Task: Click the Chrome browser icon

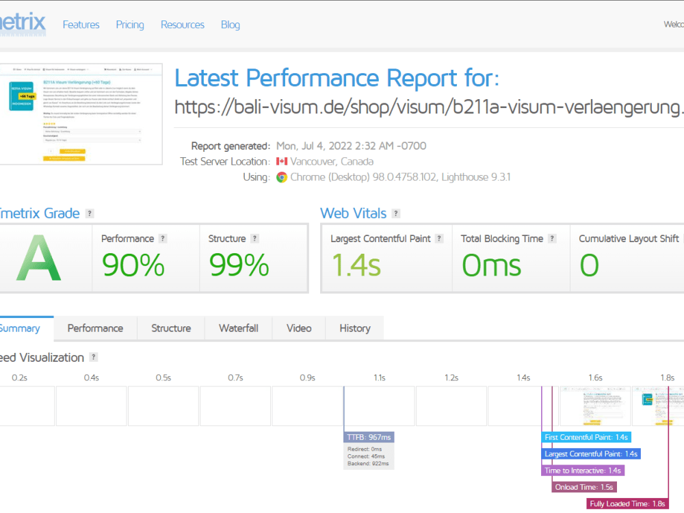Action: [282, 177]
